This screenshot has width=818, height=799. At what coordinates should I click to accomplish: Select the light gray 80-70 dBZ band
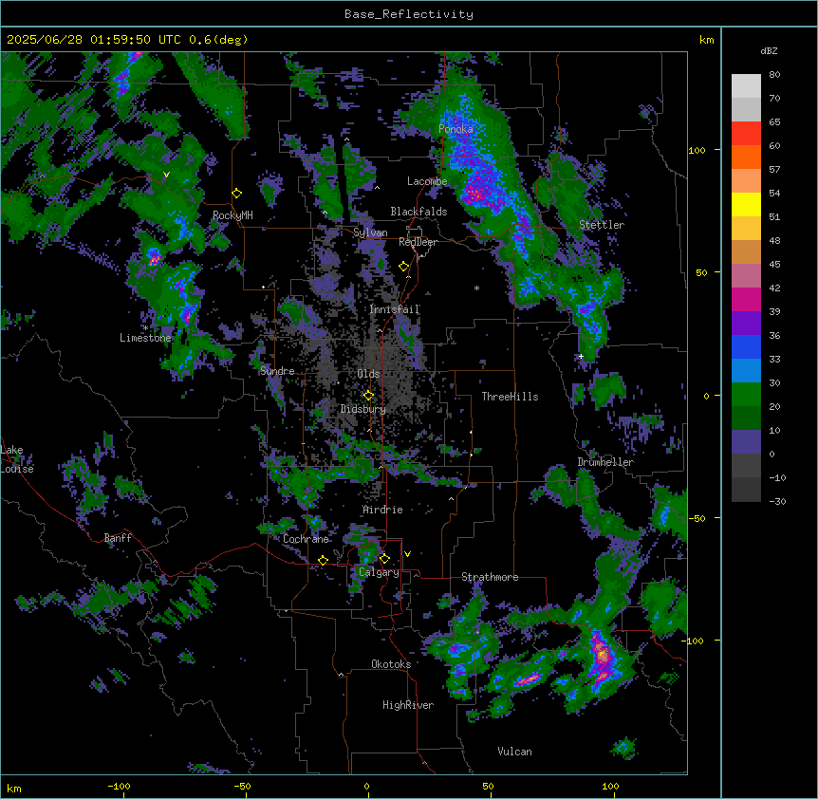pyautogui.click(x=746, y=86)
